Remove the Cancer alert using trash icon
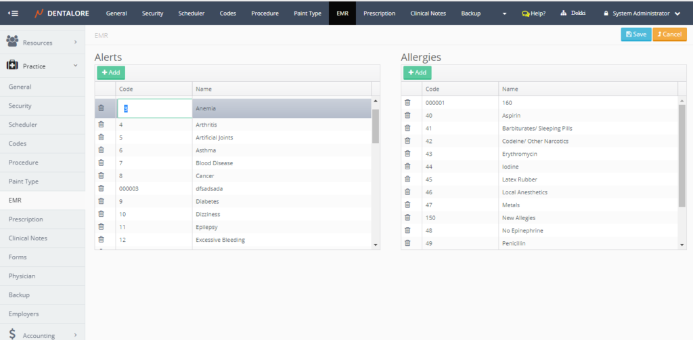The height and width of the screenshot is (340, 693). coord(101,175)
